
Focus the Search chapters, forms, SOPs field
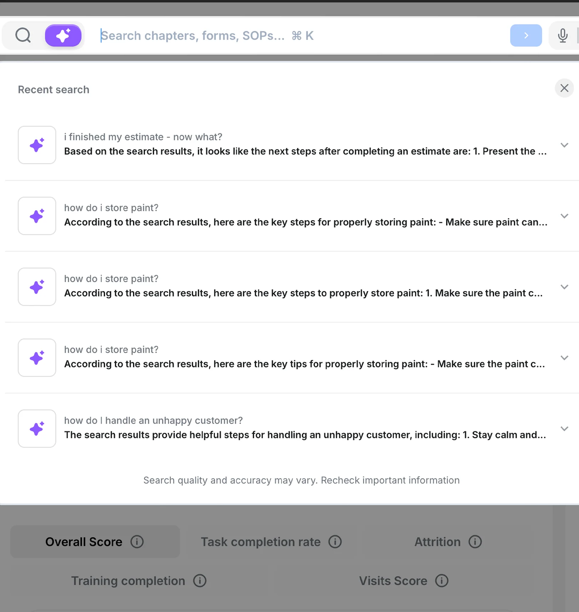(300, 36)
